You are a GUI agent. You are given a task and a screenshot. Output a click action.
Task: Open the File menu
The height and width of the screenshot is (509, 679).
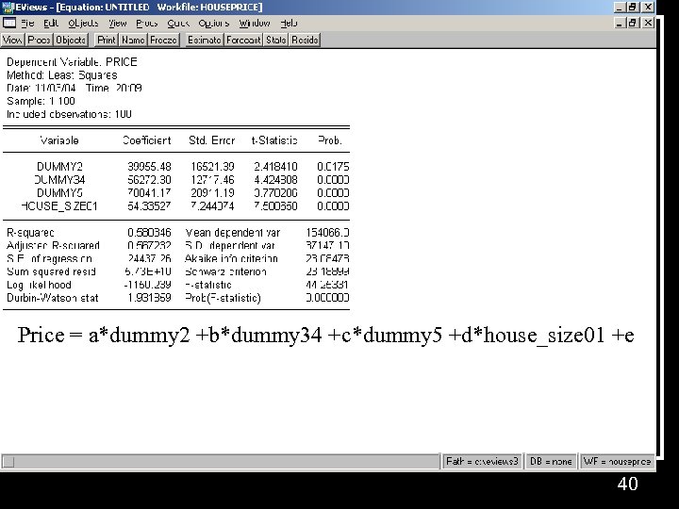tap(27, 24)
